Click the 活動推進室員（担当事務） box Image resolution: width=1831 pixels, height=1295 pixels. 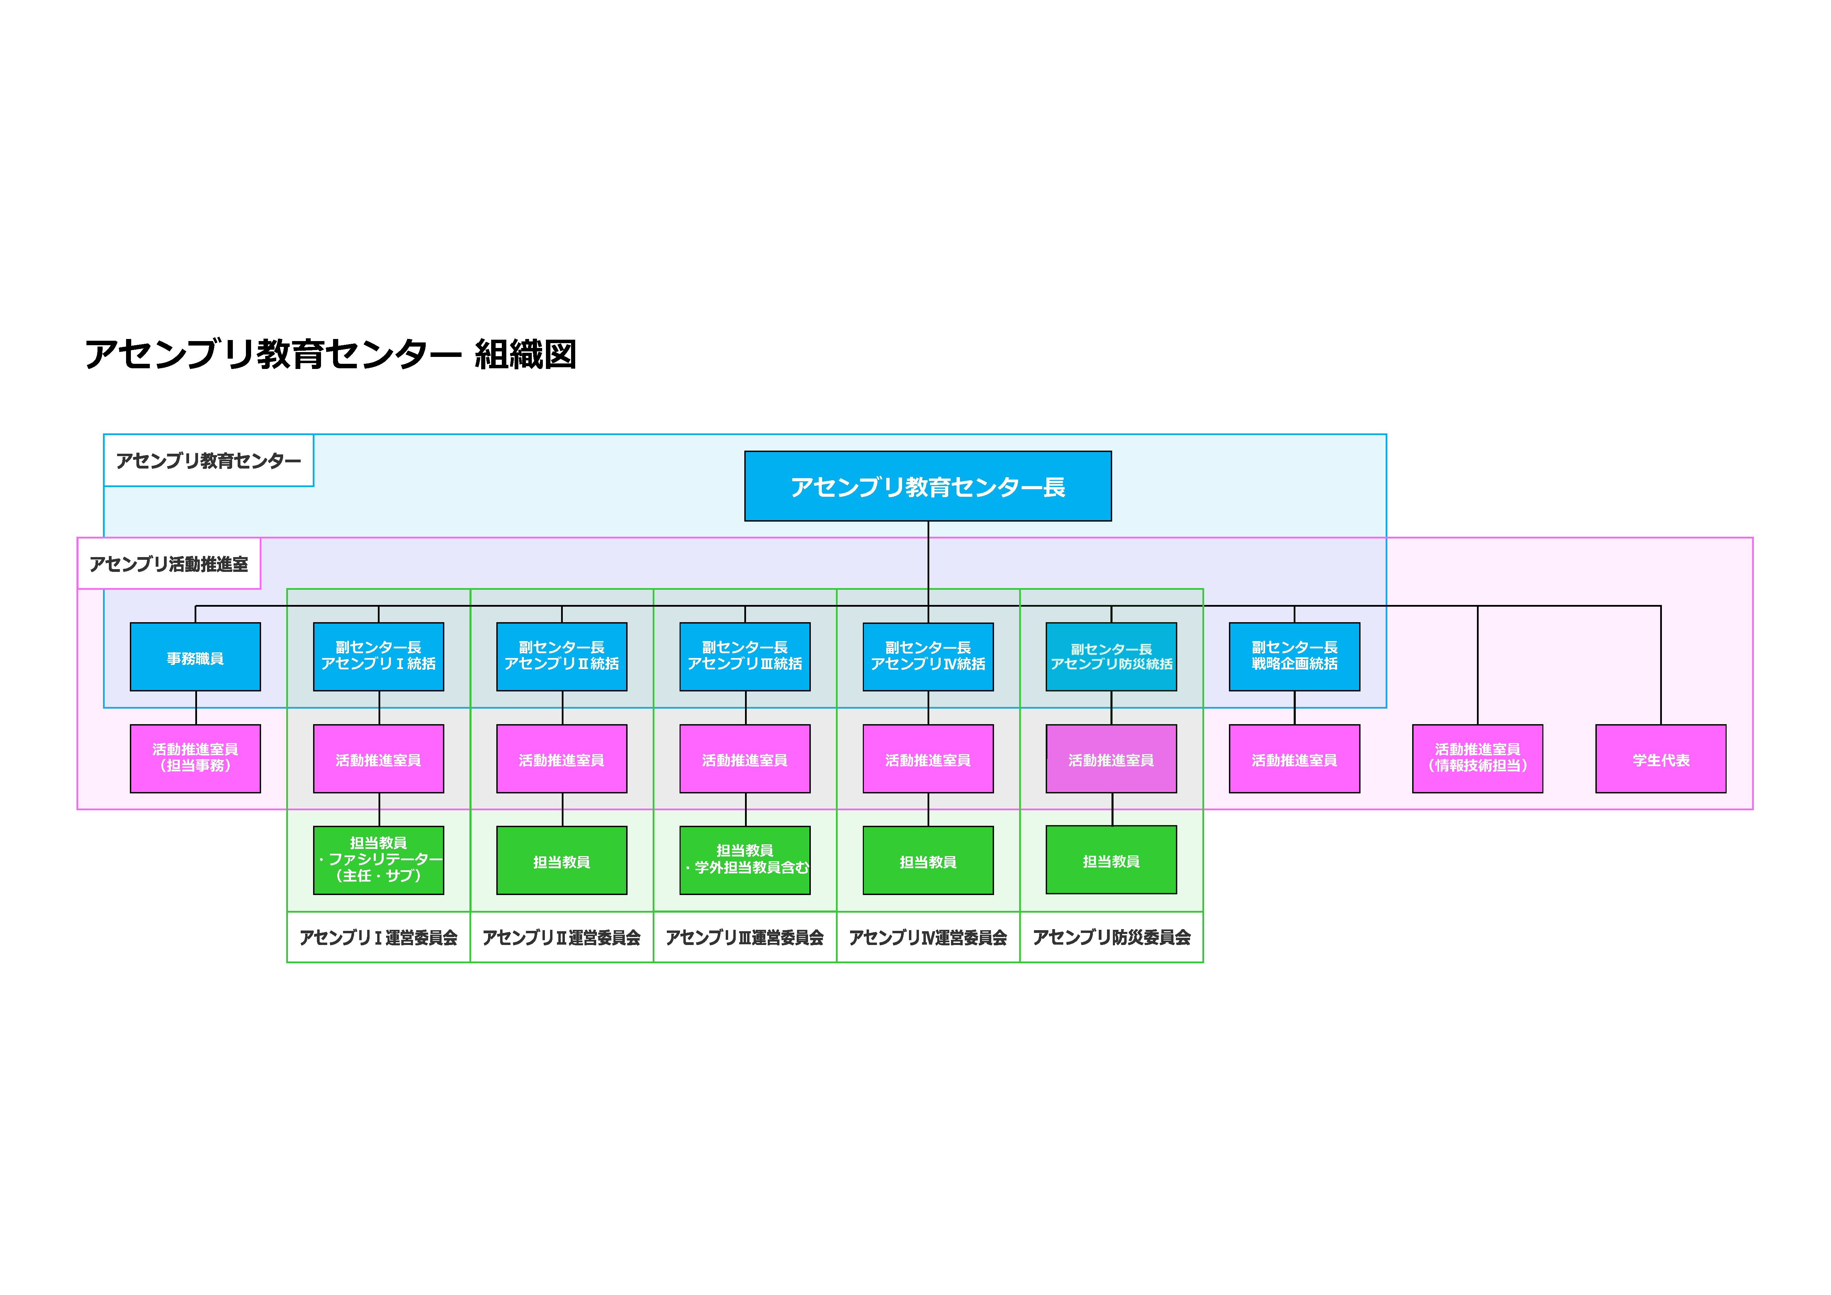195,758
